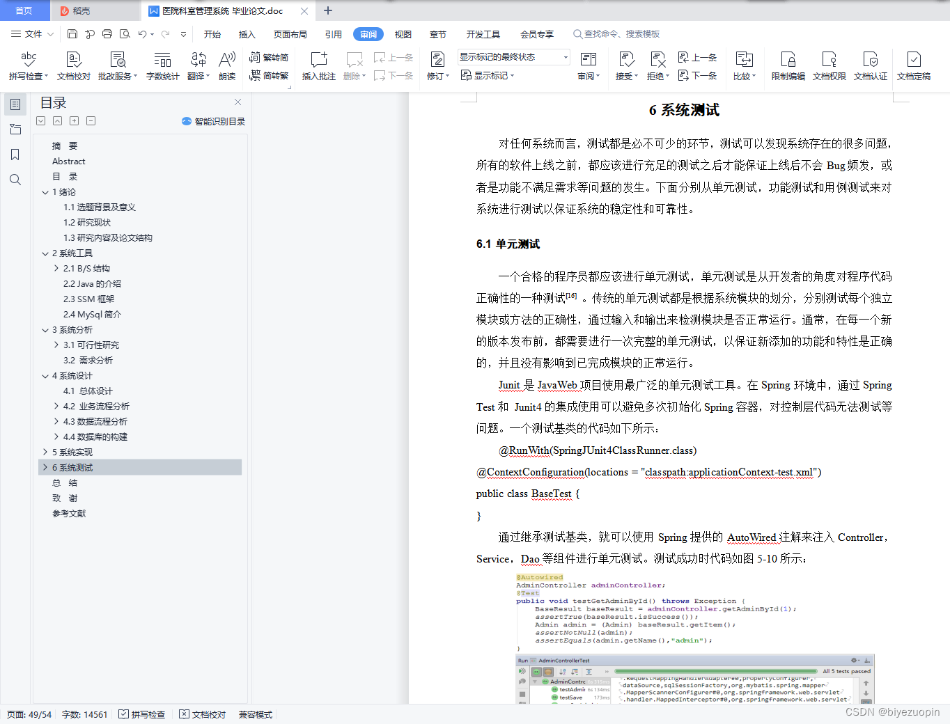The image size is (950, 724).
Task: Switch to the 章节 ribbon tab
Action: [438, 34]
